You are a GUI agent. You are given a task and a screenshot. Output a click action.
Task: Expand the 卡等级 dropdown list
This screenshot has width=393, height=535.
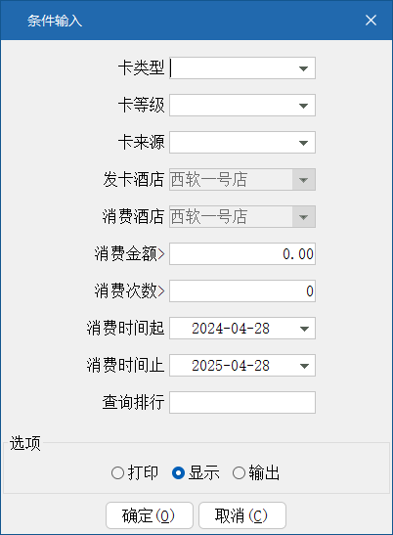303,106
